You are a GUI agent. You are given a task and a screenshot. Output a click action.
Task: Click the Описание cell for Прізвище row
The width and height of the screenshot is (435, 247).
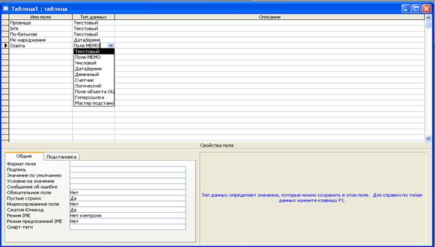[x=269, y=23]
